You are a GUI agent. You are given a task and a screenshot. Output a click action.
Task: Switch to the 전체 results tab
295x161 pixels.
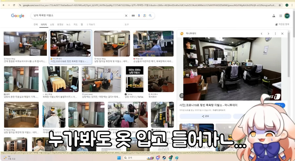35,24
